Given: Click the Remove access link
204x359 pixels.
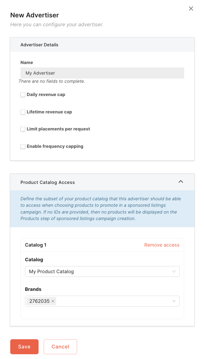Looking at the screenshot, I should [162, 245].
